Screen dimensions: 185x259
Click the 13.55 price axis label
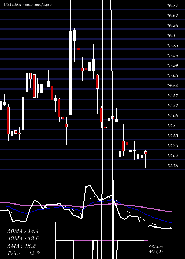click(x=172, y=136)
